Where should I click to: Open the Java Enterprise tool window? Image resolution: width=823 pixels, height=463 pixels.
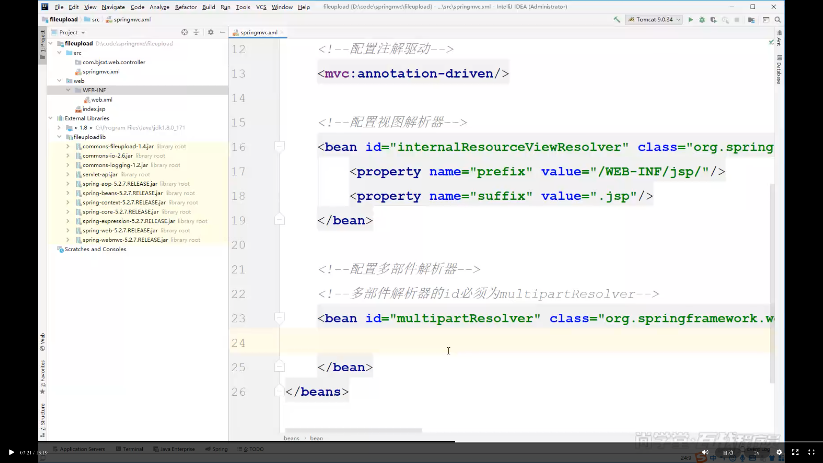174,449
